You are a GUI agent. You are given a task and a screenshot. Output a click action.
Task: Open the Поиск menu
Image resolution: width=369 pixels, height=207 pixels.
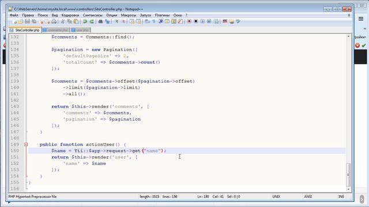pyautogui.click(x=43, y=16)
